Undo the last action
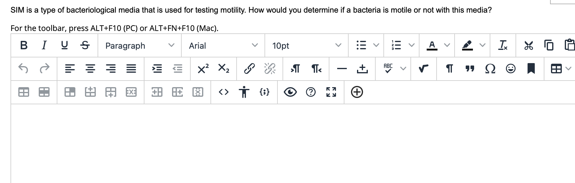575x183 pixels. (x=23, y=69)
